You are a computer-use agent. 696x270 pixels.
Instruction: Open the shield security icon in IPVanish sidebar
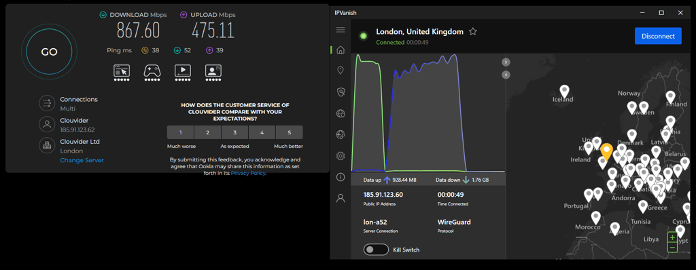pyautogui.click(x=341, y=92)
